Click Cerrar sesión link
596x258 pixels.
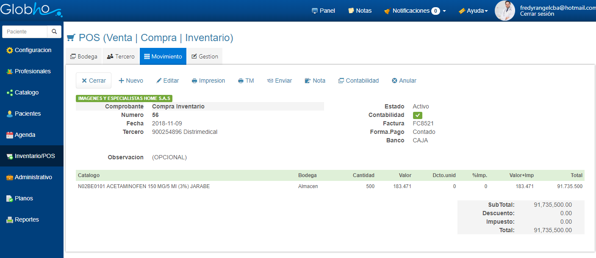[537, 14]
